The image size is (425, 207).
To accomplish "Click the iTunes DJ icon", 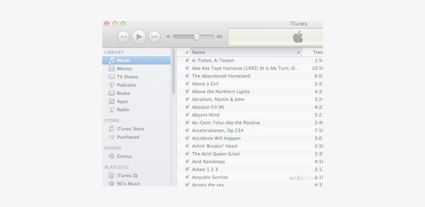I will (x=111, y=175).
